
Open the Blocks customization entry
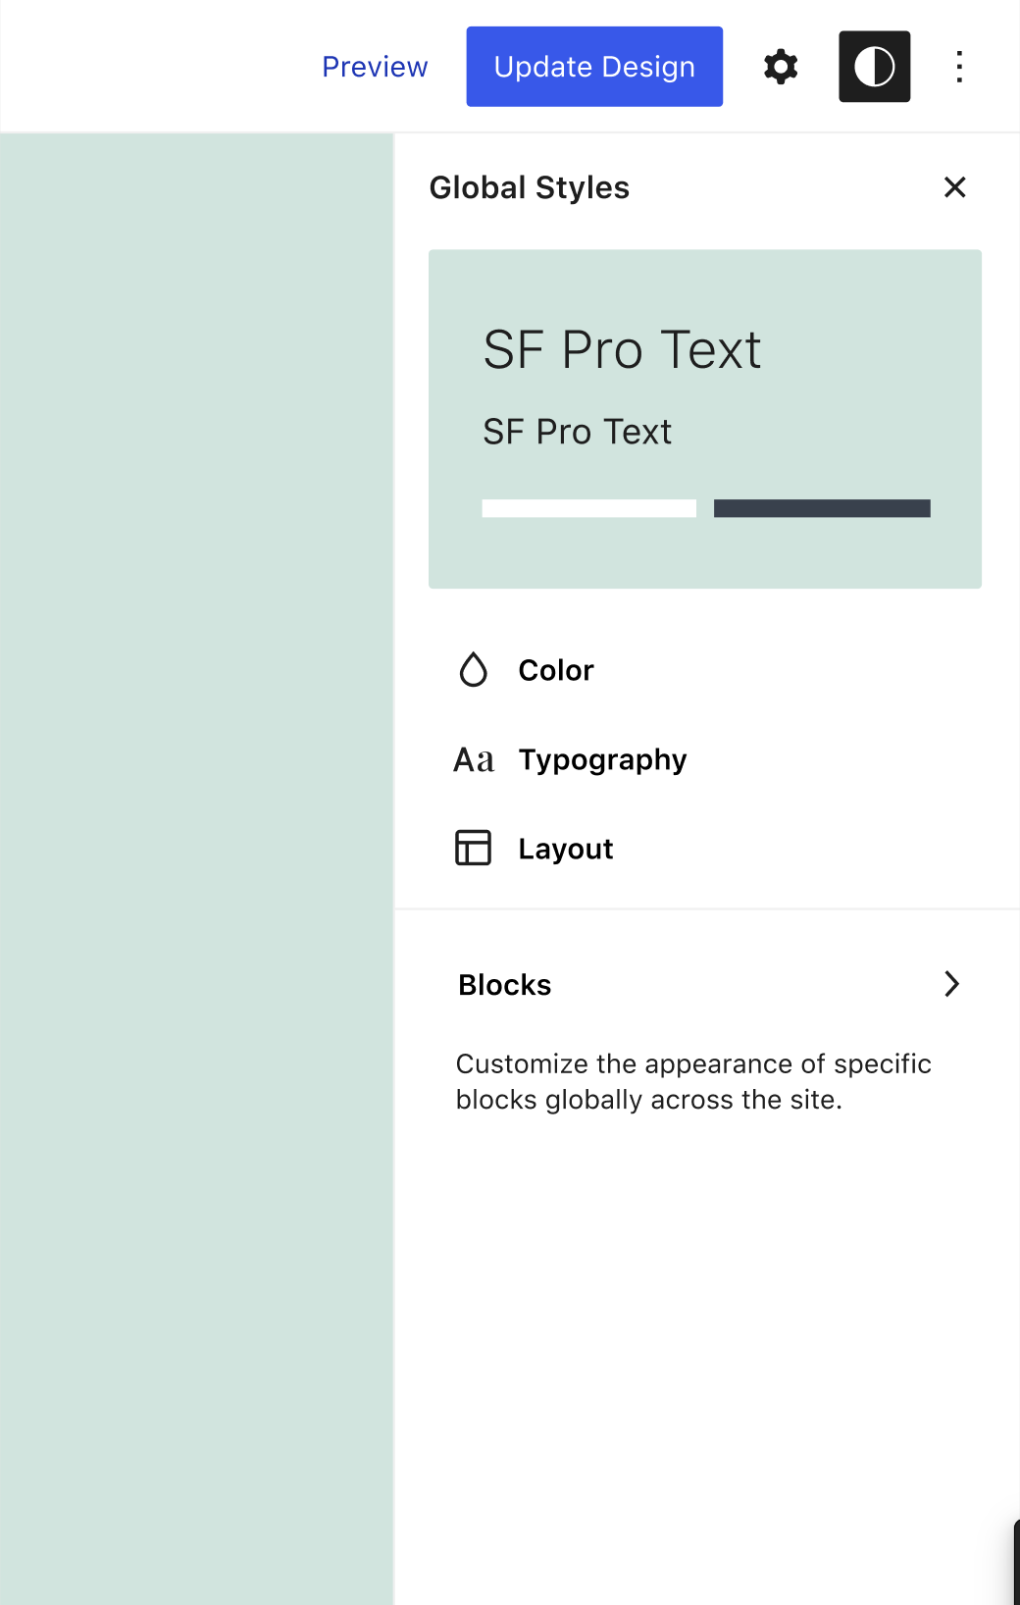click(x=505, y=985)
